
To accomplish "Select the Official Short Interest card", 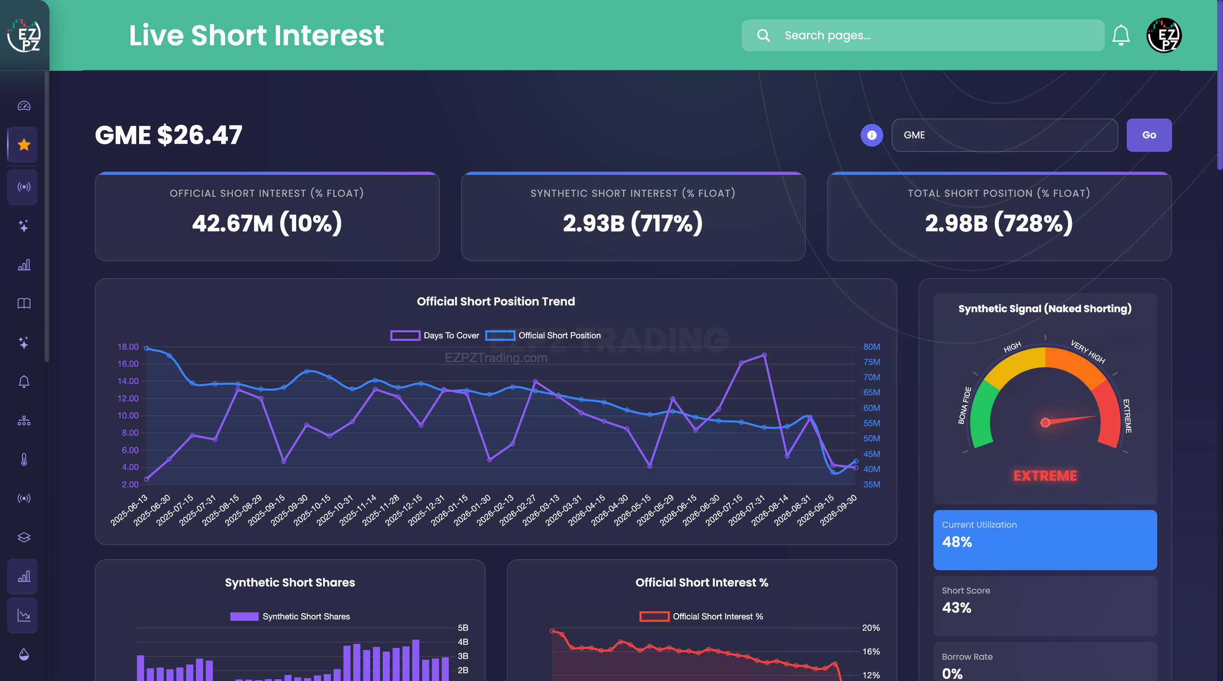I will point(267,217).
